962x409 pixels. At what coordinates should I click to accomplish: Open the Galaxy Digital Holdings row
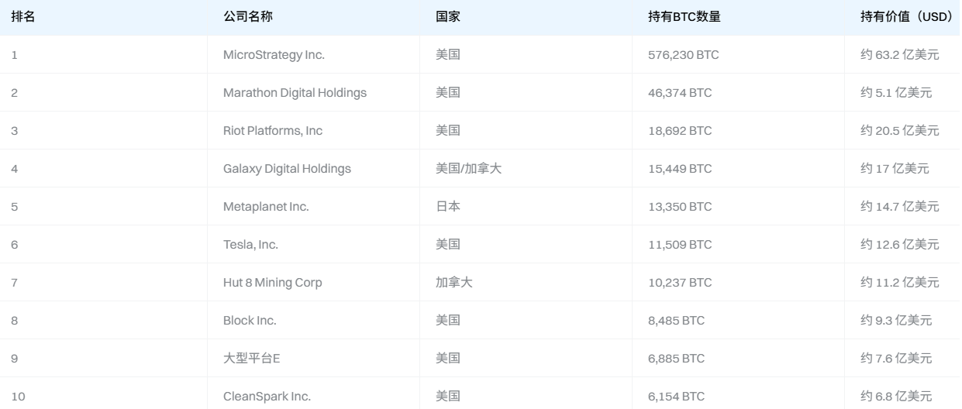click(x=287, y=169)
